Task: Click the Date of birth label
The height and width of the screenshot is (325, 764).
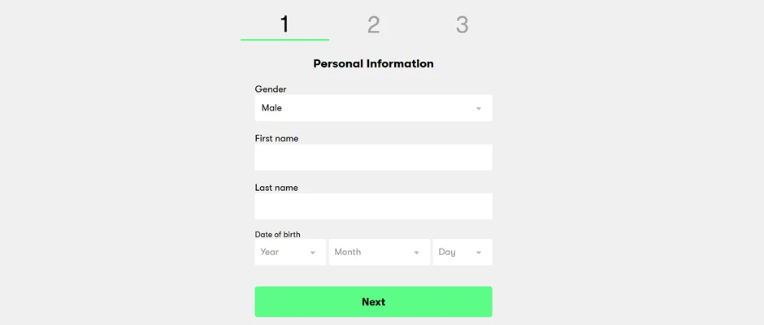Action: click(277, 235)
